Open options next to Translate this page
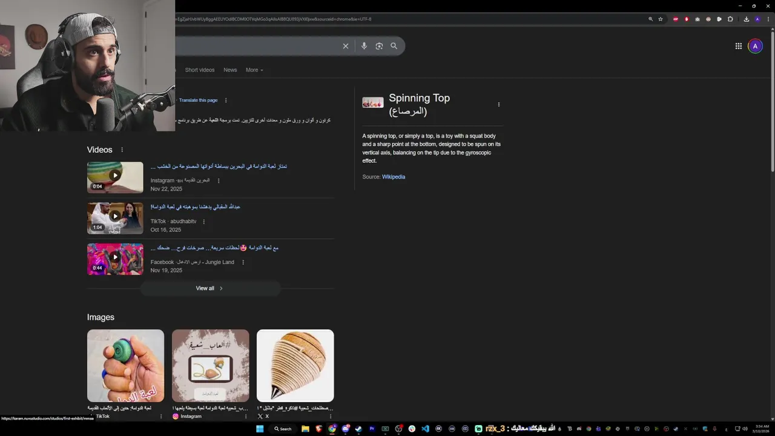Viewport: 775px width, 436px height. point(226,101)
